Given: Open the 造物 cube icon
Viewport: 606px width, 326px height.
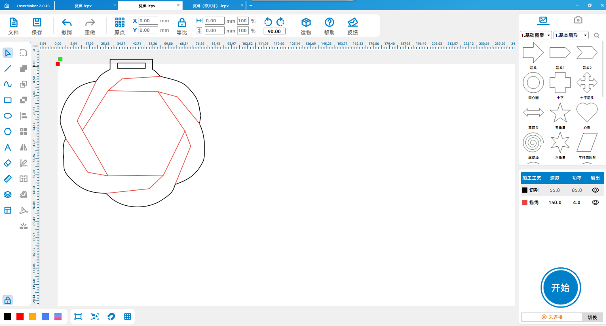Looking at the screenshot, I should point(306,23).
